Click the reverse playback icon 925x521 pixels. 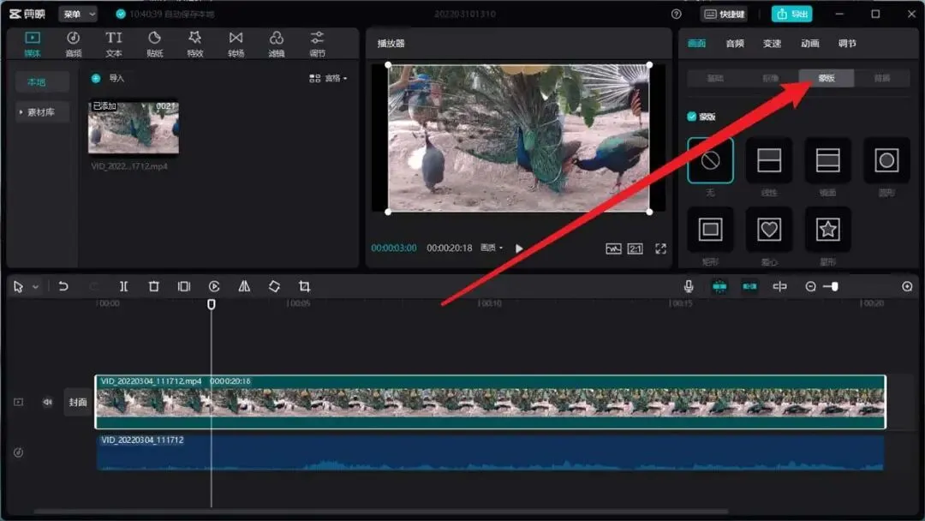[x=214, y=286]
